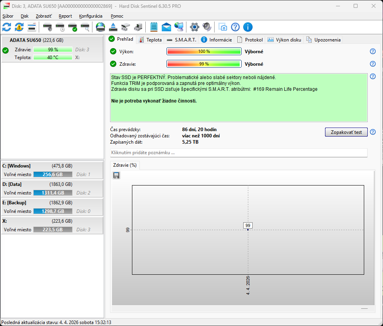Click the refresh icon with warning triangle
This screenshot has height=326, width=383.
coord(19,27)
